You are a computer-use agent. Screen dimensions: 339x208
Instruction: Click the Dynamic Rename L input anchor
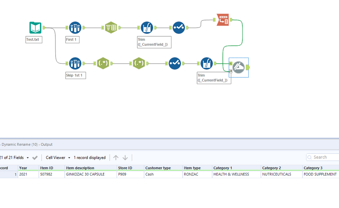click(231, 64)
